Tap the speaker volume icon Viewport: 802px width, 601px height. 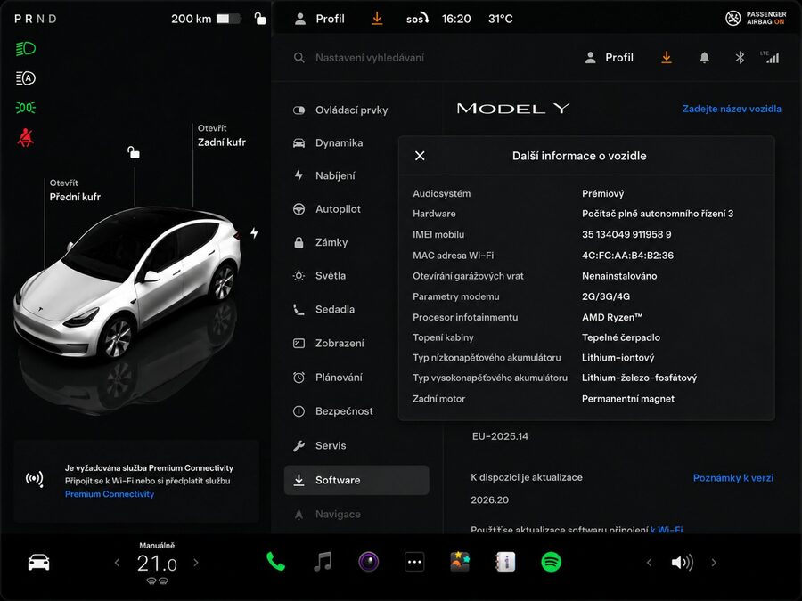682,563
